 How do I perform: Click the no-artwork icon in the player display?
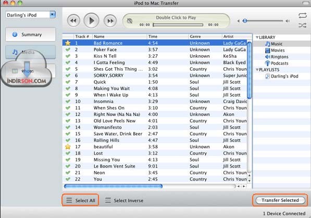(x=130, y=21)
